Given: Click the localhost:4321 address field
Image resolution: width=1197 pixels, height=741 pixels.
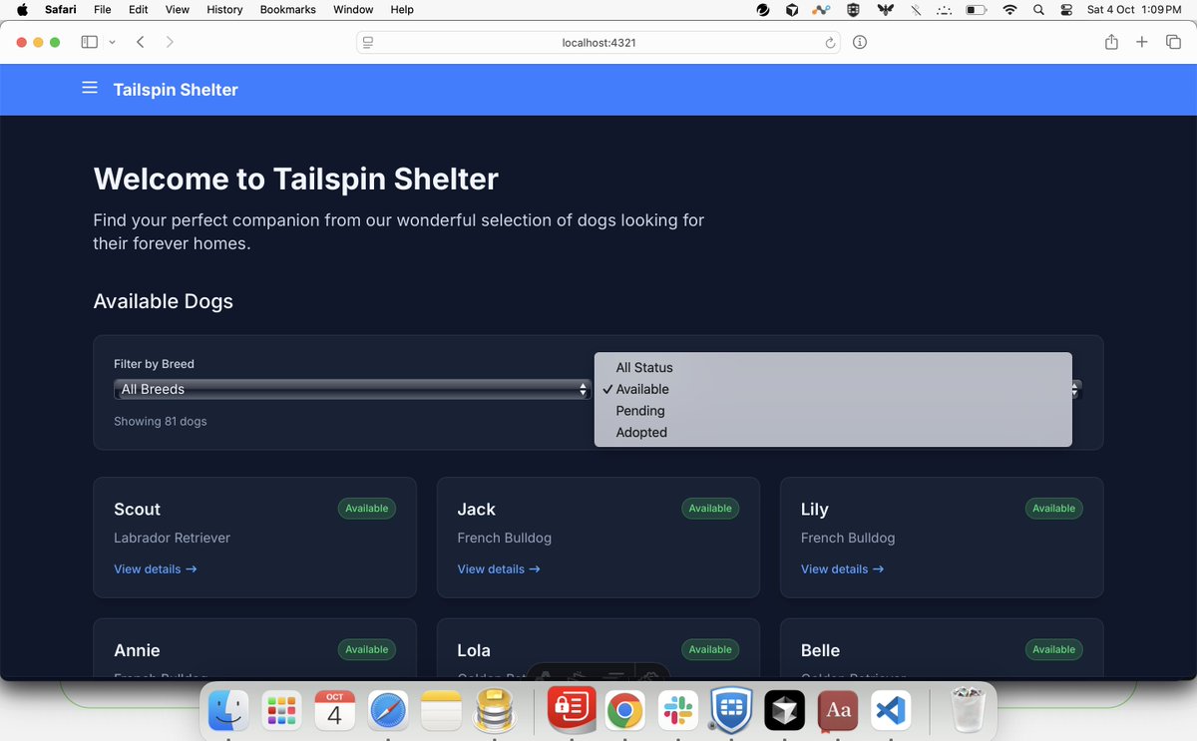Looking at the screenshot, I should [598, 43].
